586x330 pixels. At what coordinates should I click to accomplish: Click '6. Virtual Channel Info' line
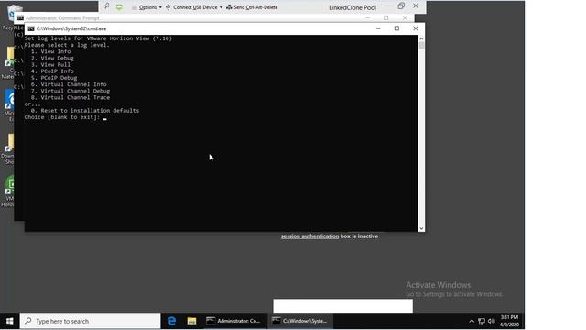pos(69,84)
